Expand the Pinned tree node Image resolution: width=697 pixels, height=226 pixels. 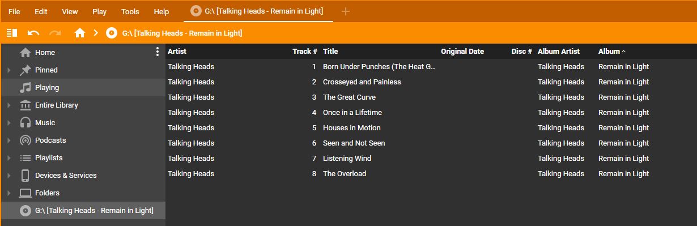8,70
